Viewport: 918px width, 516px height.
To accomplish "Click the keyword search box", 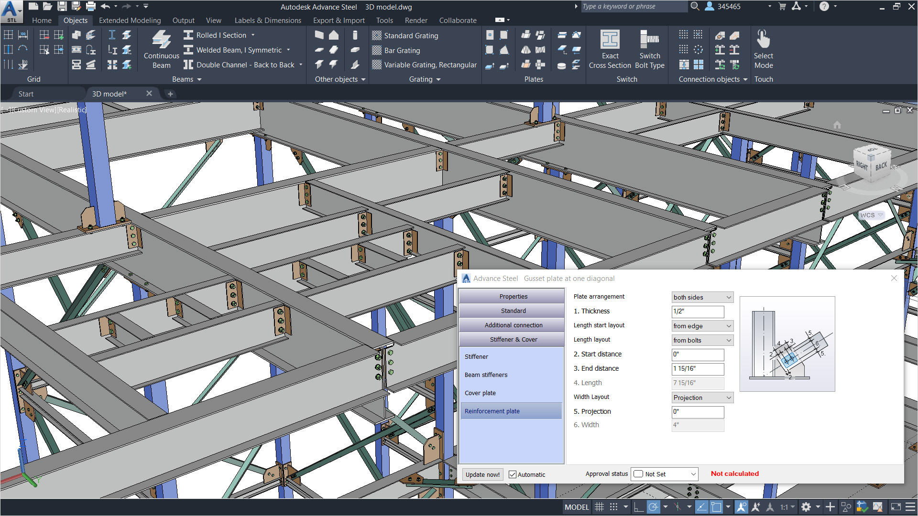I will coord(634,6).
